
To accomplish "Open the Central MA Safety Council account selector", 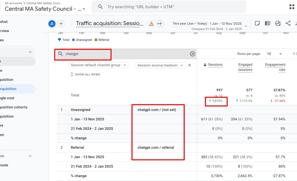I will [x=45, y=9].
